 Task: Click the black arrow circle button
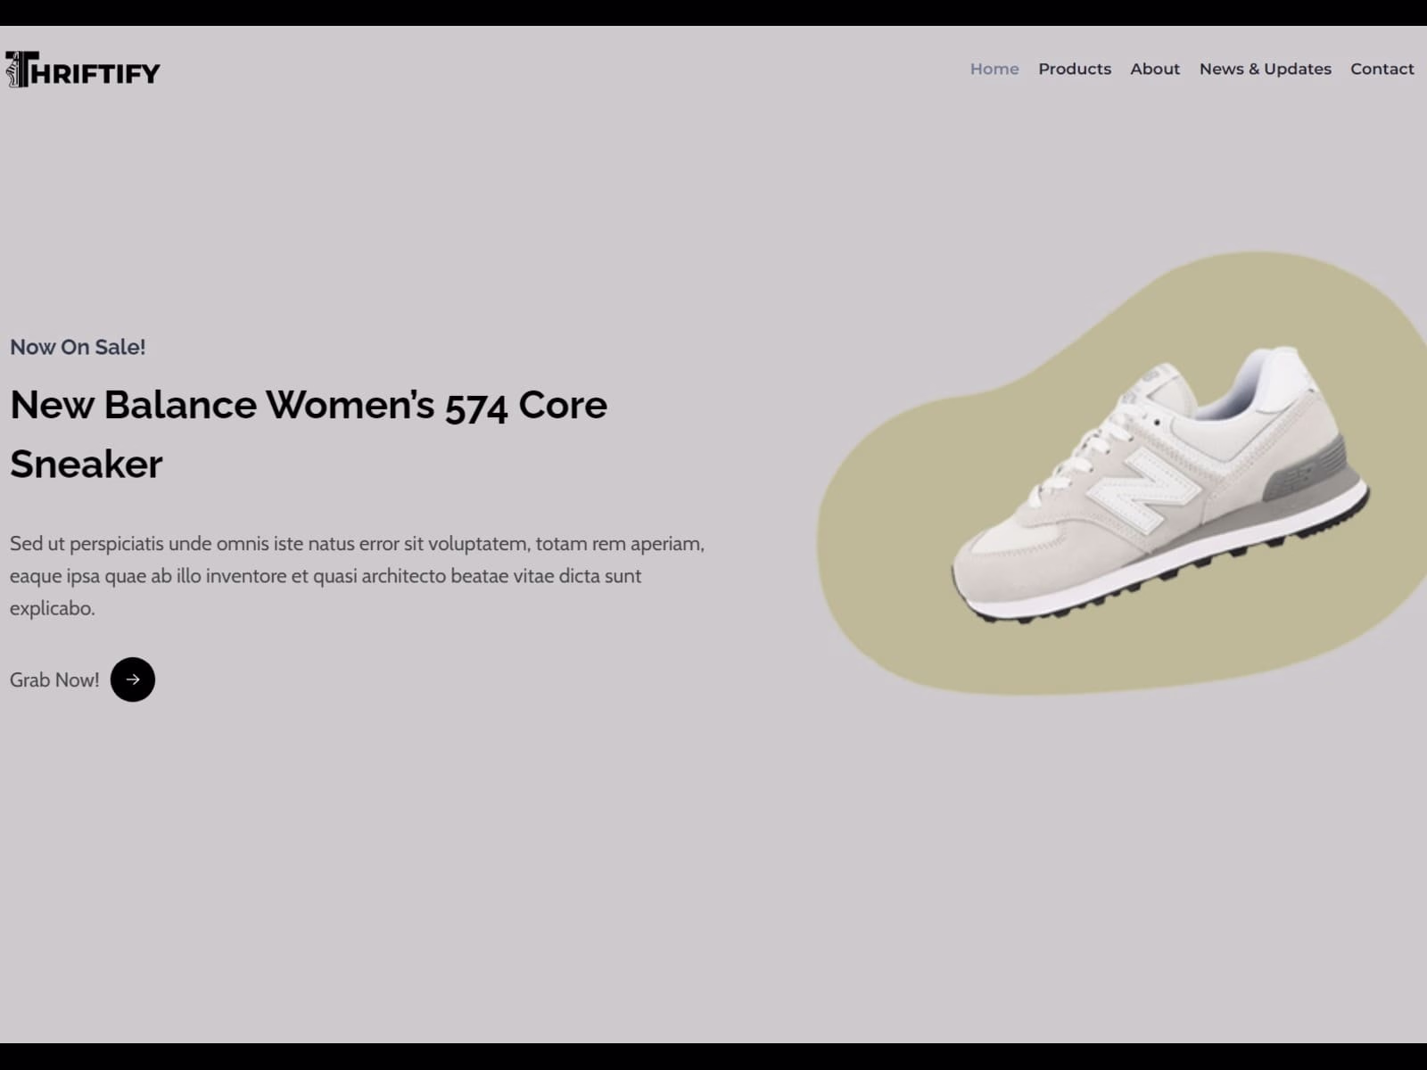[133, 679]
